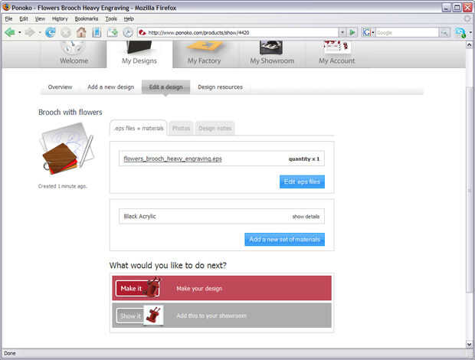Click the Skype toolbar icon
Viewport: 475px width, 360px height.
(460, 32)
